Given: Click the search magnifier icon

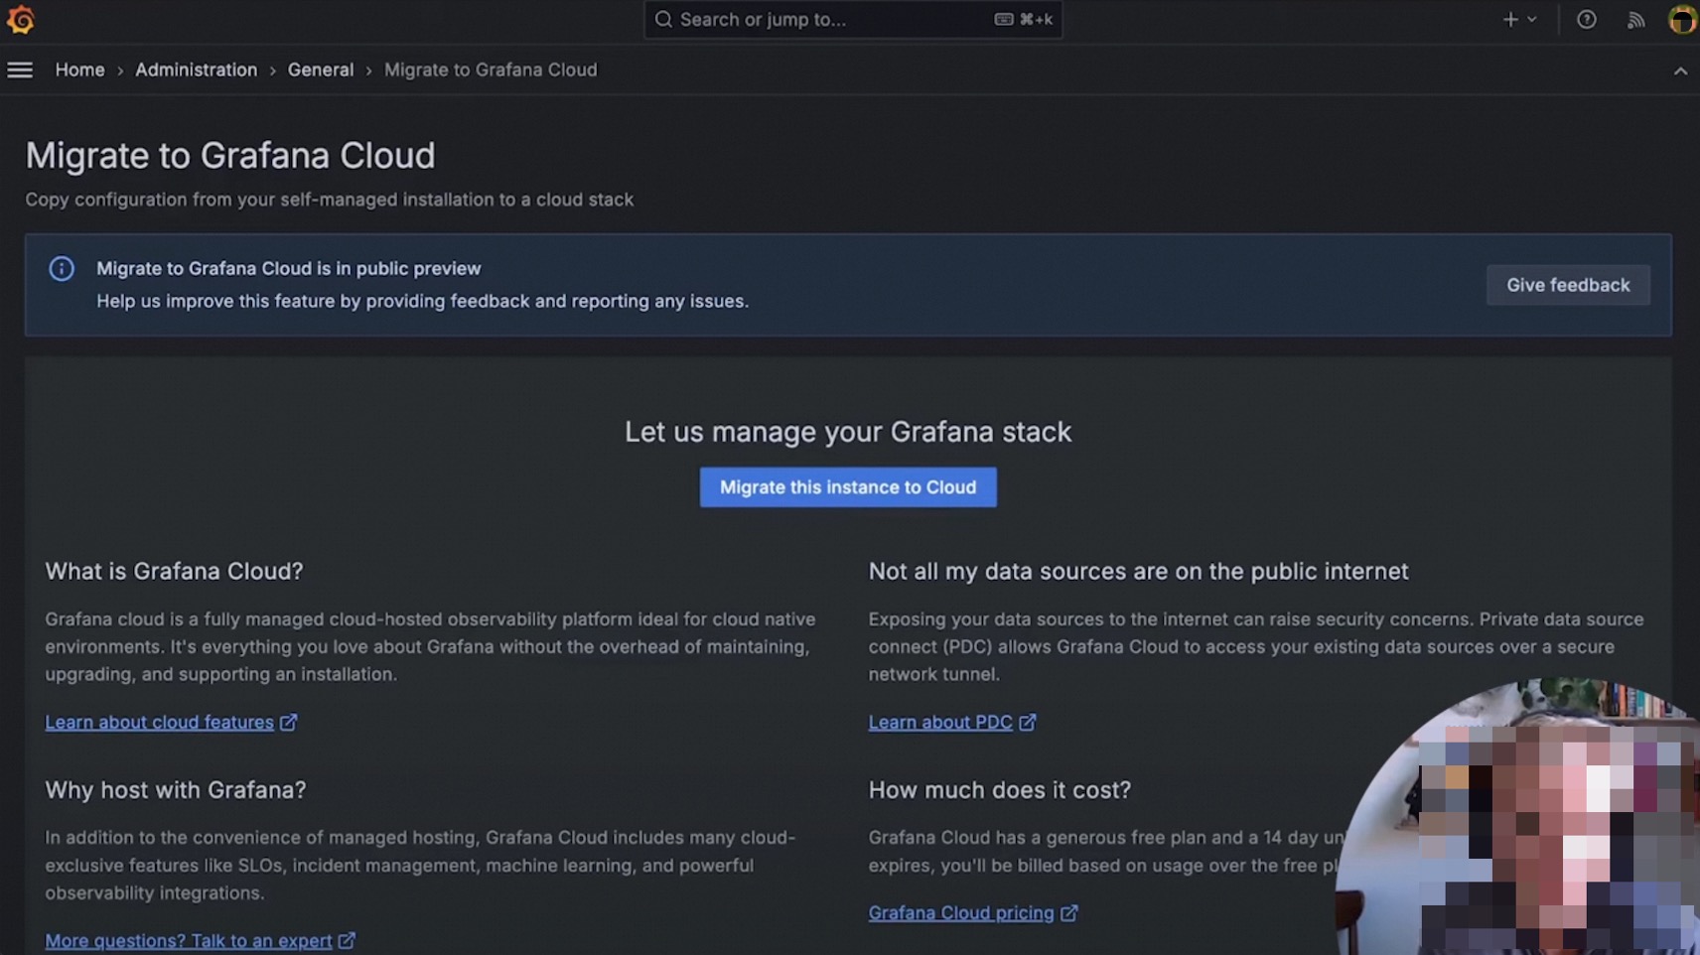Looking at the screenshot, I should [663, 20].
